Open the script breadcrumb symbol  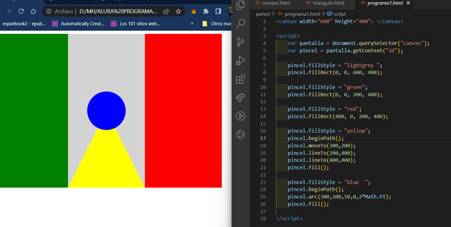[x=340, y=14]
